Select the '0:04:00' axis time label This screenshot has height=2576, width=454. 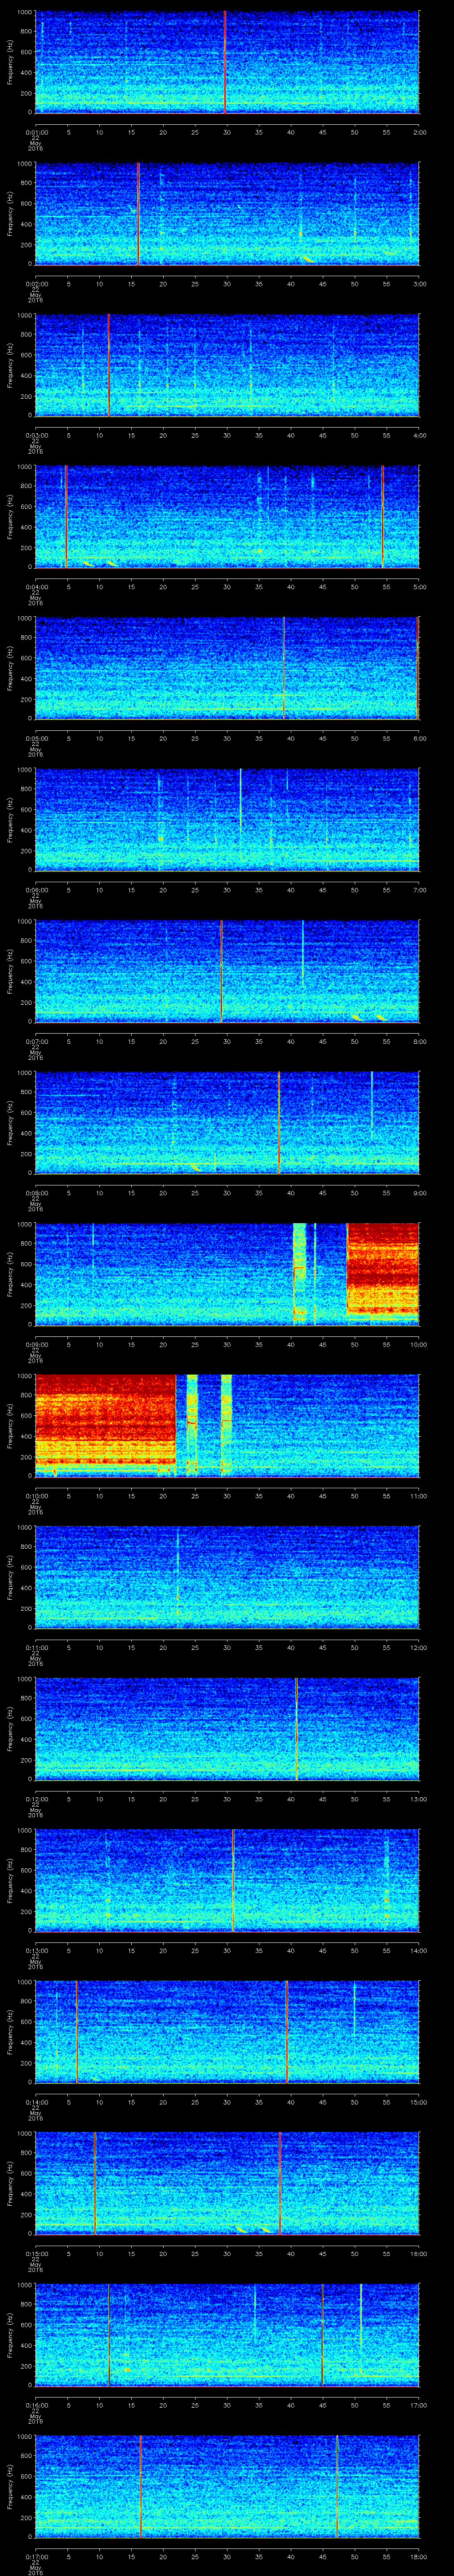pos(36,586)
